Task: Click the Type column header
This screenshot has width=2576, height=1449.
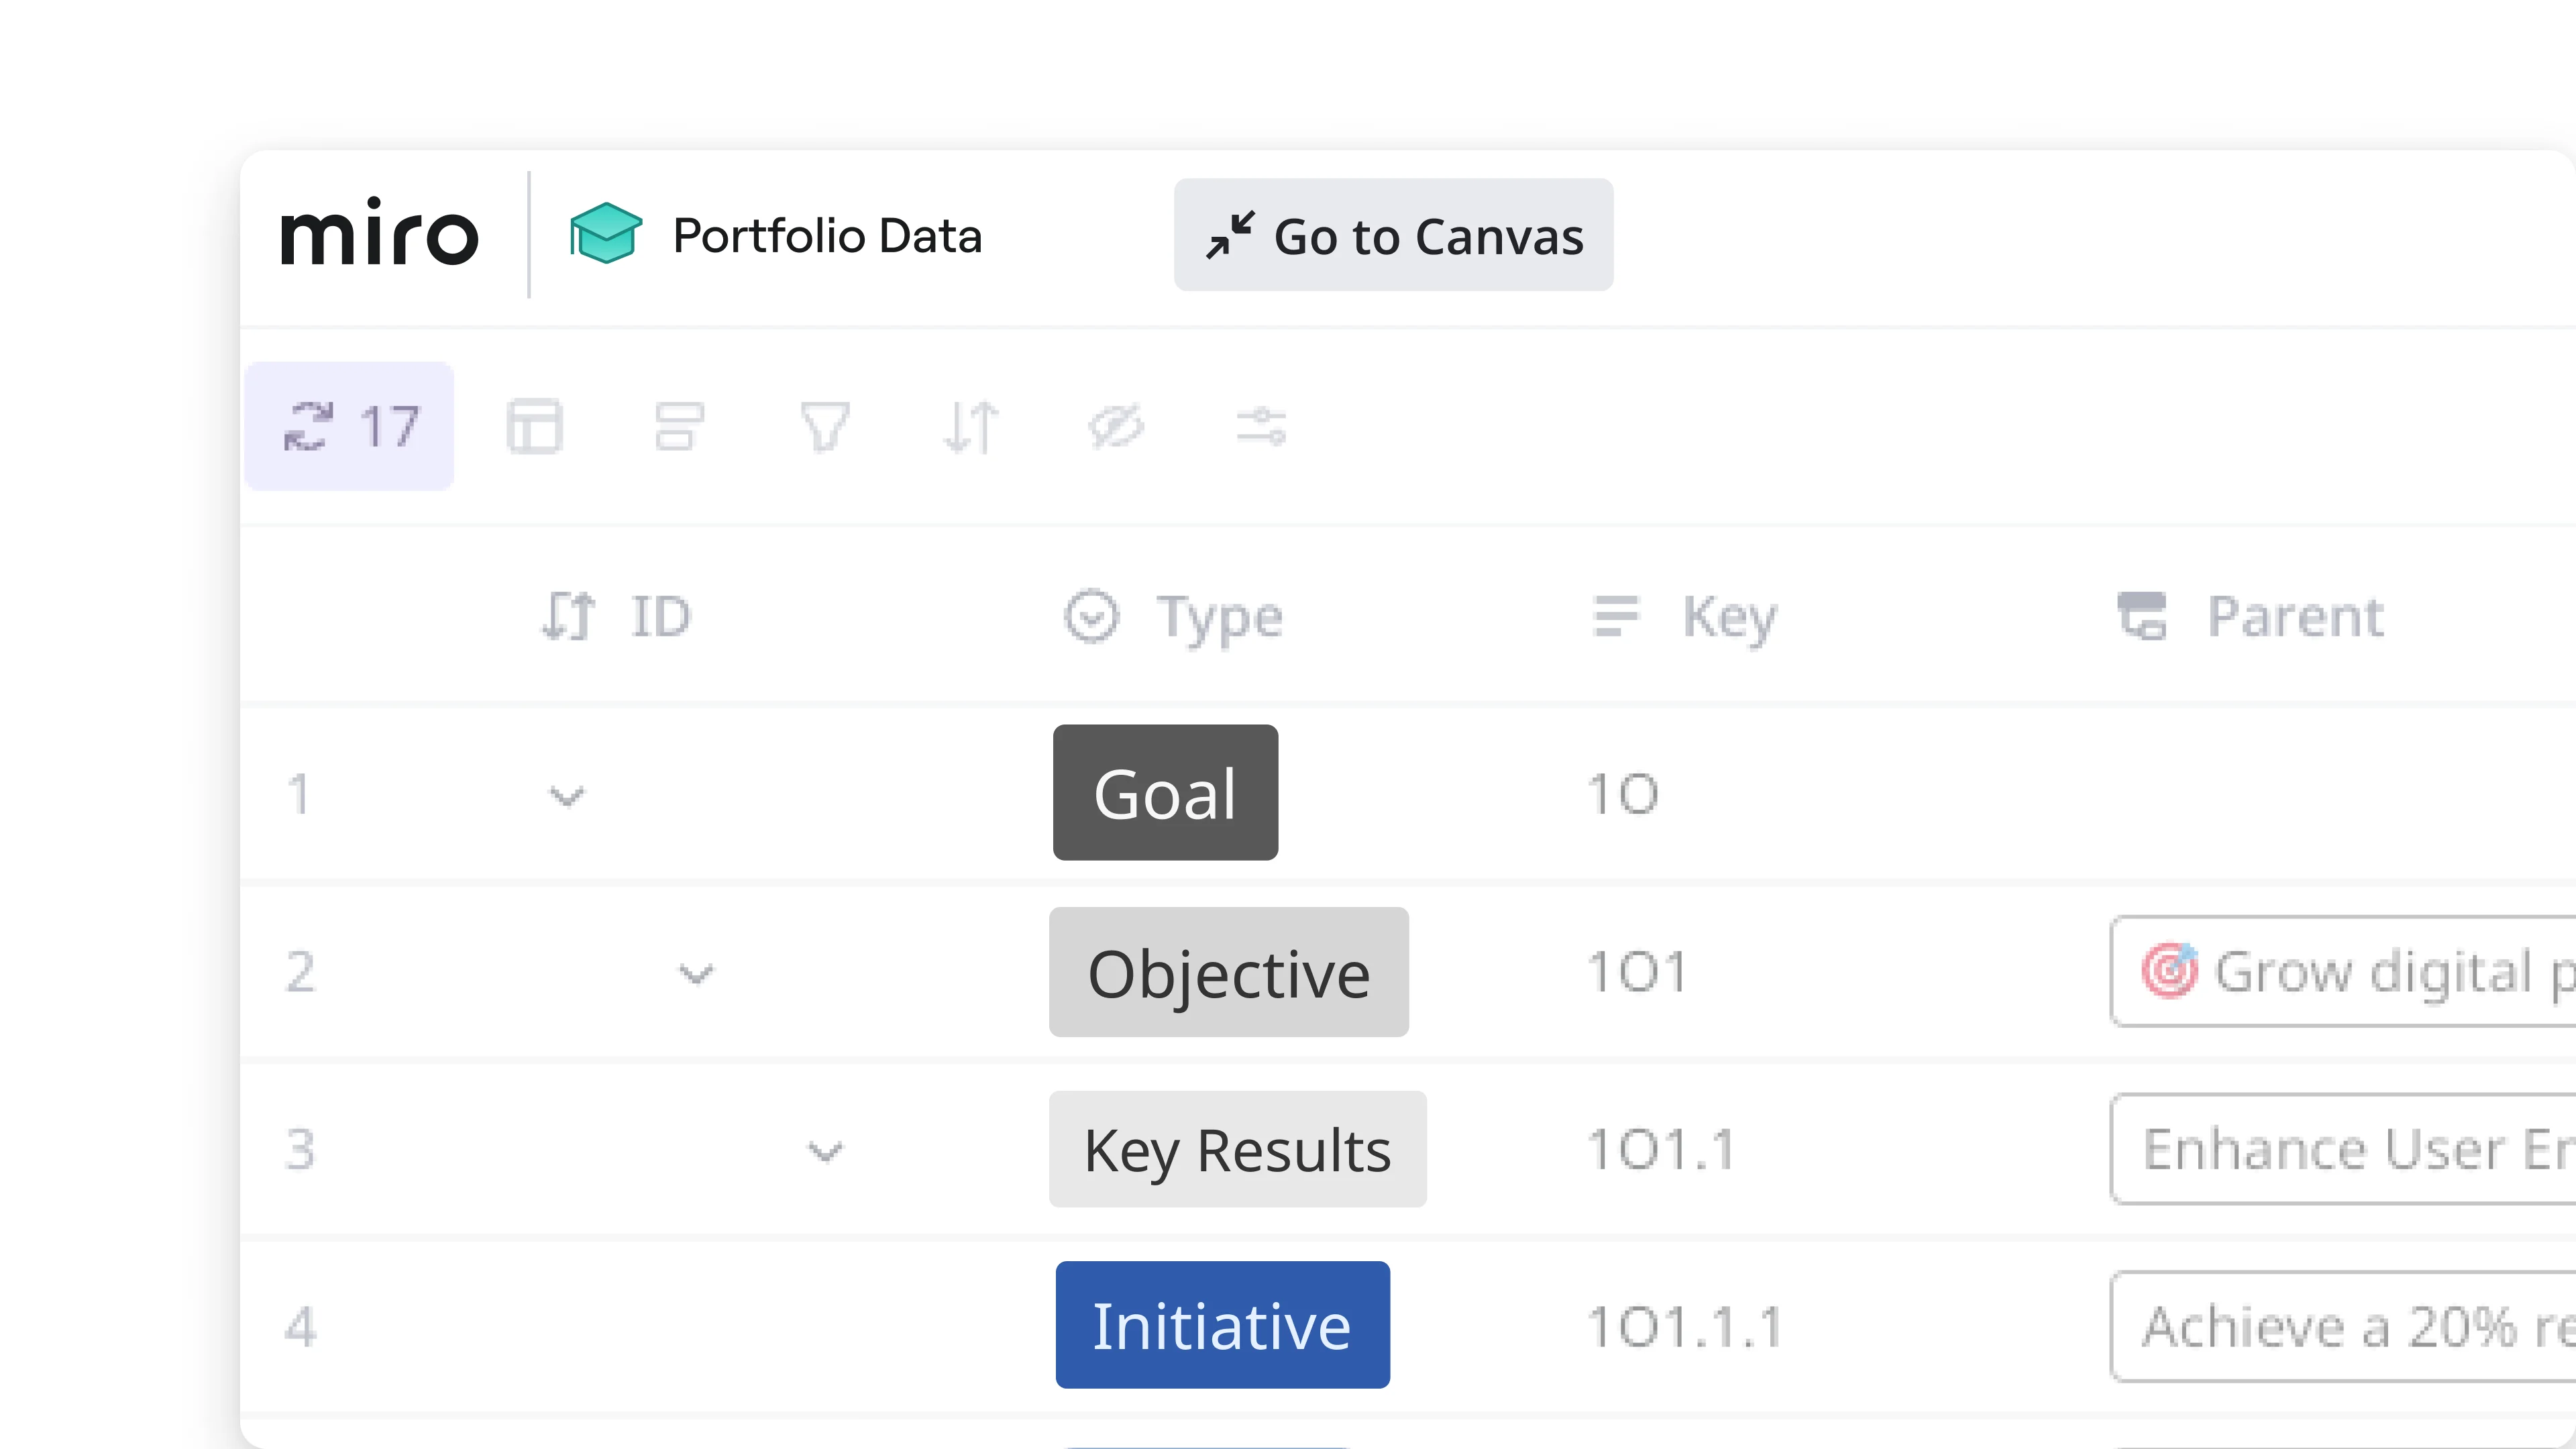Action: (1218, 616)
